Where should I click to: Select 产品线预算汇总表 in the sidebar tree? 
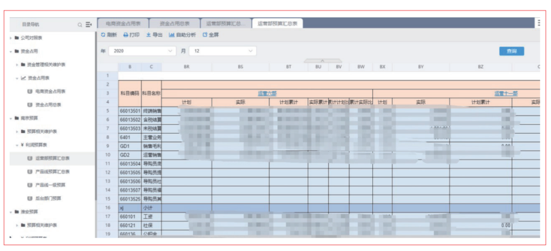click(53, 172)
